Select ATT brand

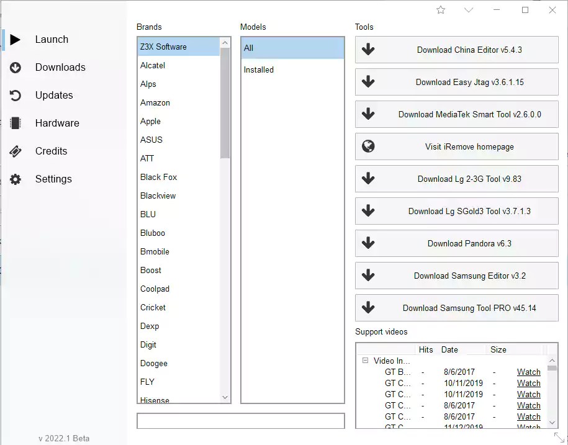tap(179, 159)
